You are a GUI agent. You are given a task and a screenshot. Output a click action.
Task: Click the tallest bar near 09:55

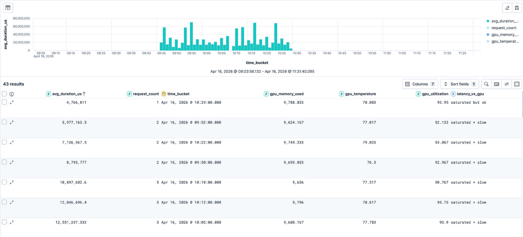tap(191, 36)
